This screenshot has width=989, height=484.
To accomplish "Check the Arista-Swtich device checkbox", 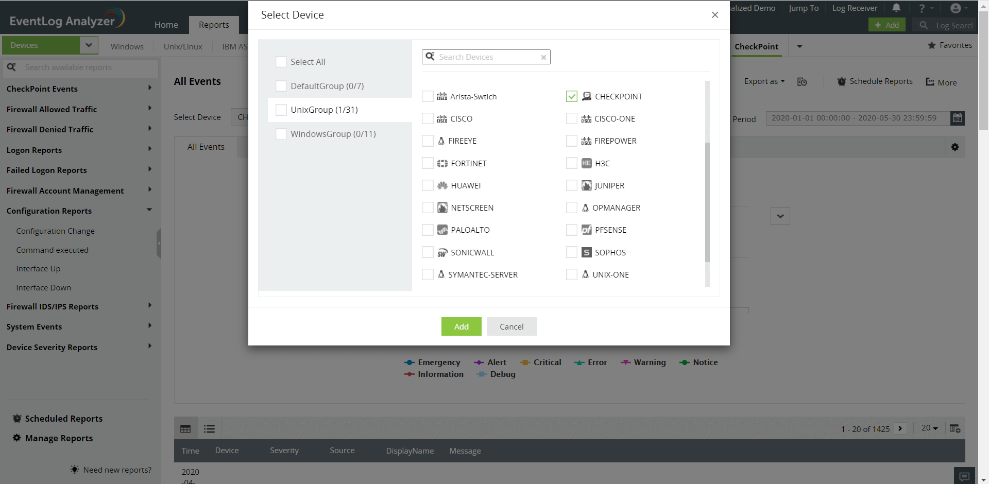I will tap(428, 96).
